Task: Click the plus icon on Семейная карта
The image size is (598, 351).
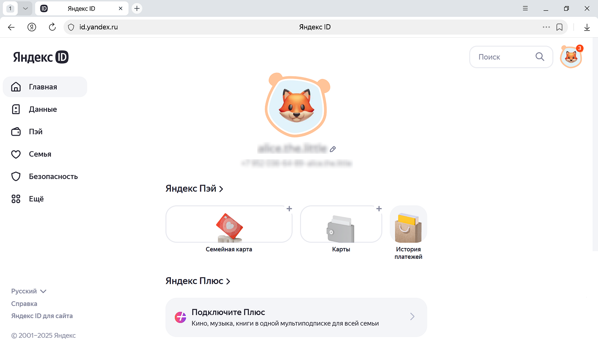Action: tap(289, 209)
